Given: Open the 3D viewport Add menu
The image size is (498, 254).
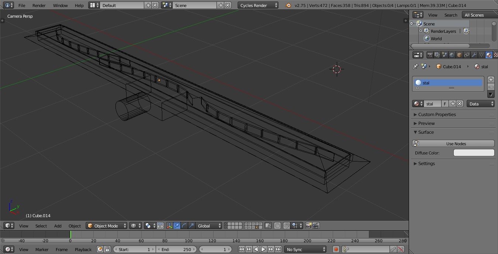Looking at the screenshot, I should click(x=58, y=226).
